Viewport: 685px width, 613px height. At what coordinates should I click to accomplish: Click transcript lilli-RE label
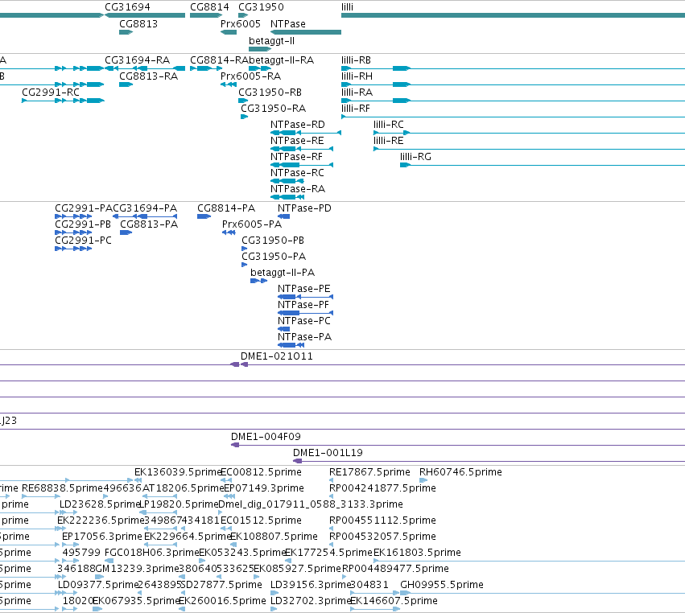click(x=388, y=141)
